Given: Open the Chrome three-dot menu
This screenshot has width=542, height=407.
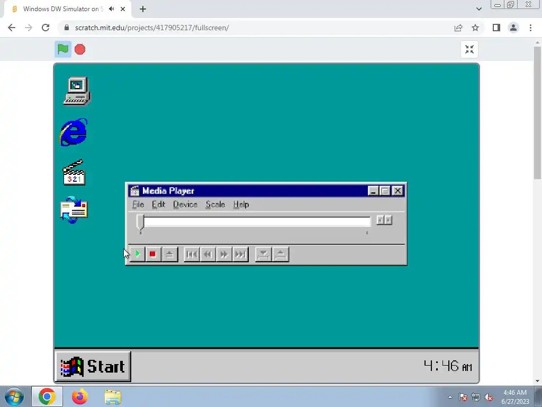Looking at the screenshot, I should pos(530,28).
